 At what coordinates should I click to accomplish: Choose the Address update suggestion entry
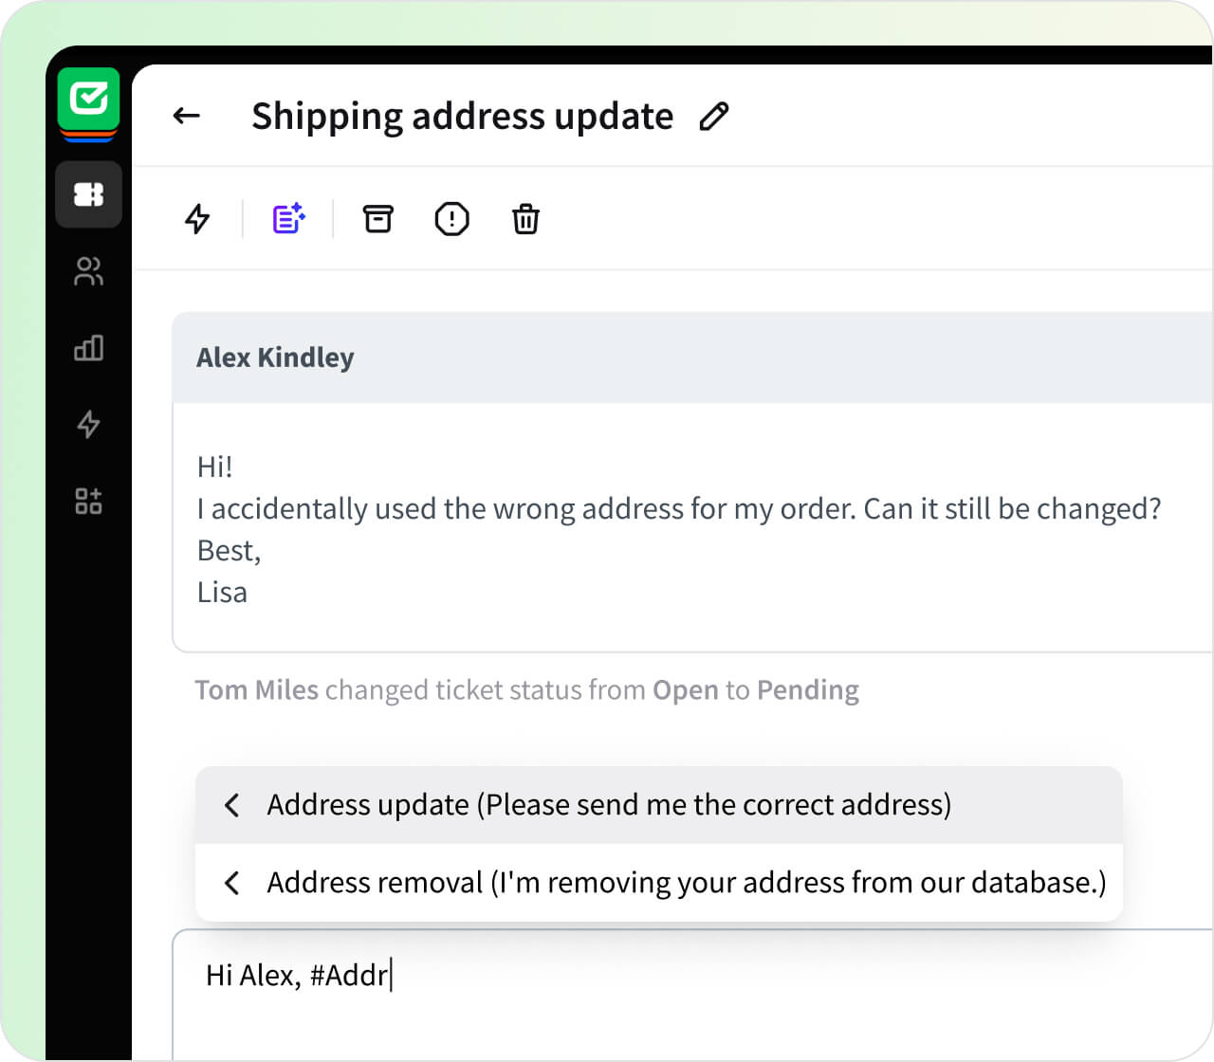(610, 805)
